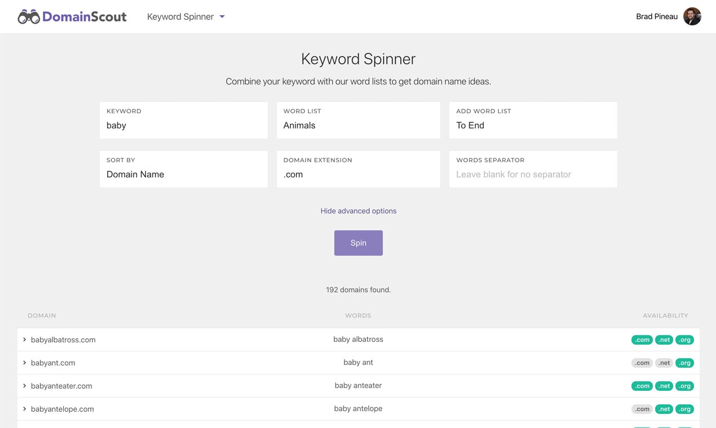Image resolution: width=716 pixels, height=428 pixels.
Task: Expand the babyalbatross.com row
Action: 24,340
